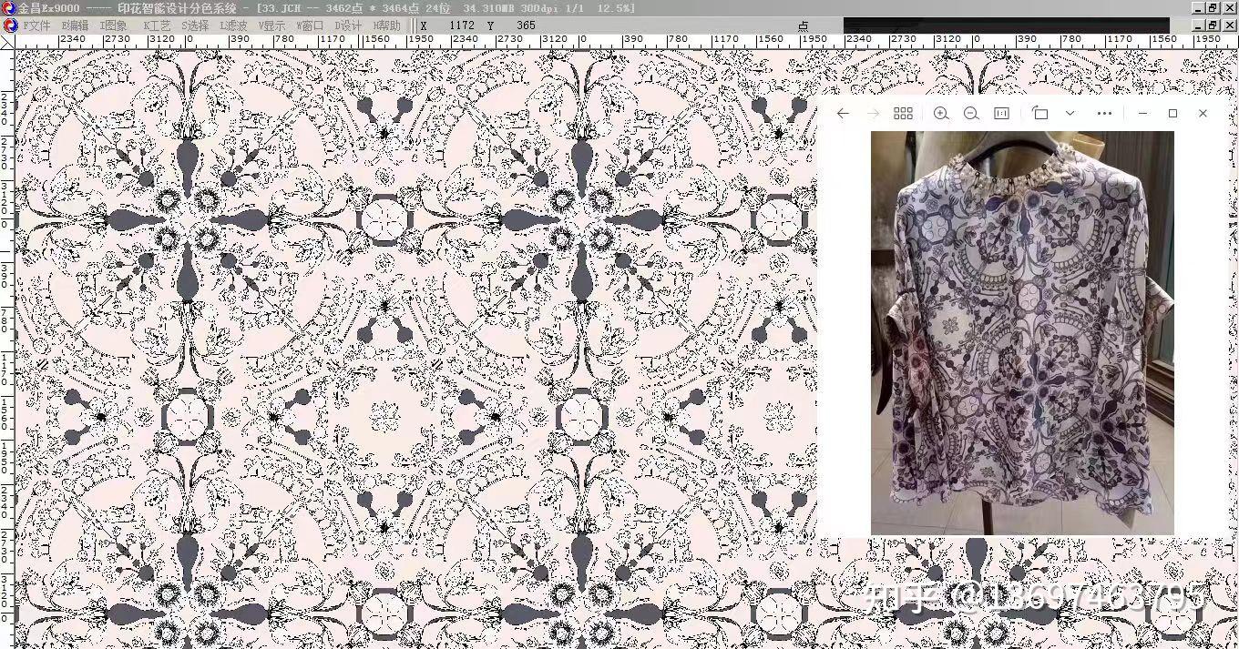Click the X coordinate value 1172
The width and height of the screenshot is (1239, 649).
click(462, 25)
